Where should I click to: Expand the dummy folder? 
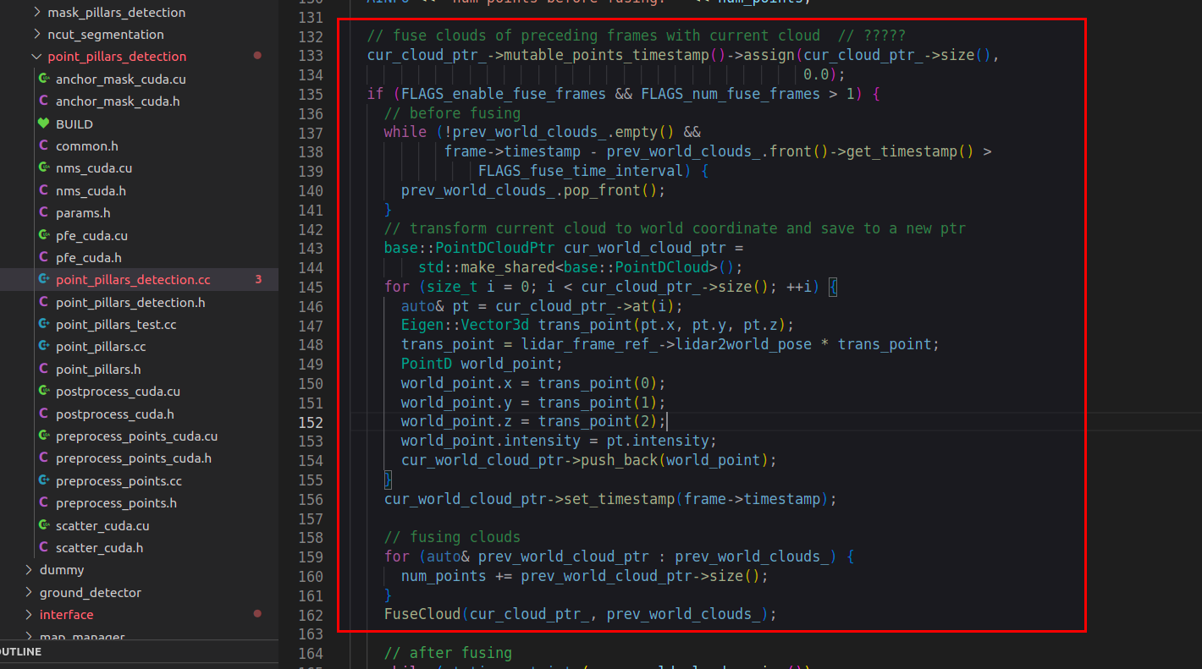(28, 569)
